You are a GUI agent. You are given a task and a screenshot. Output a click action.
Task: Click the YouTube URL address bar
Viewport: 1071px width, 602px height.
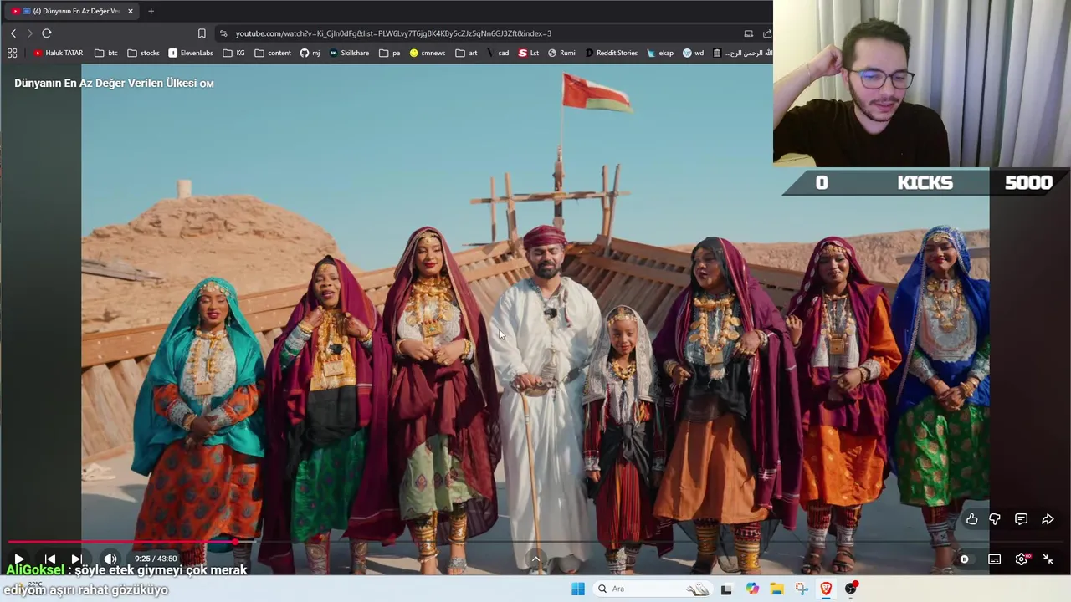coord(393,33)
